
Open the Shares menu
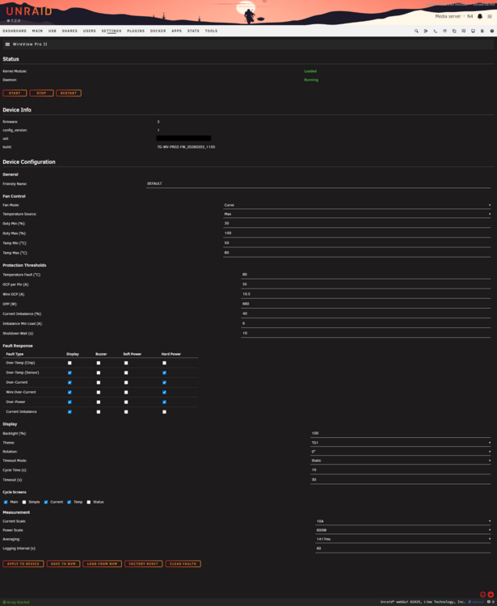[69, 31]
